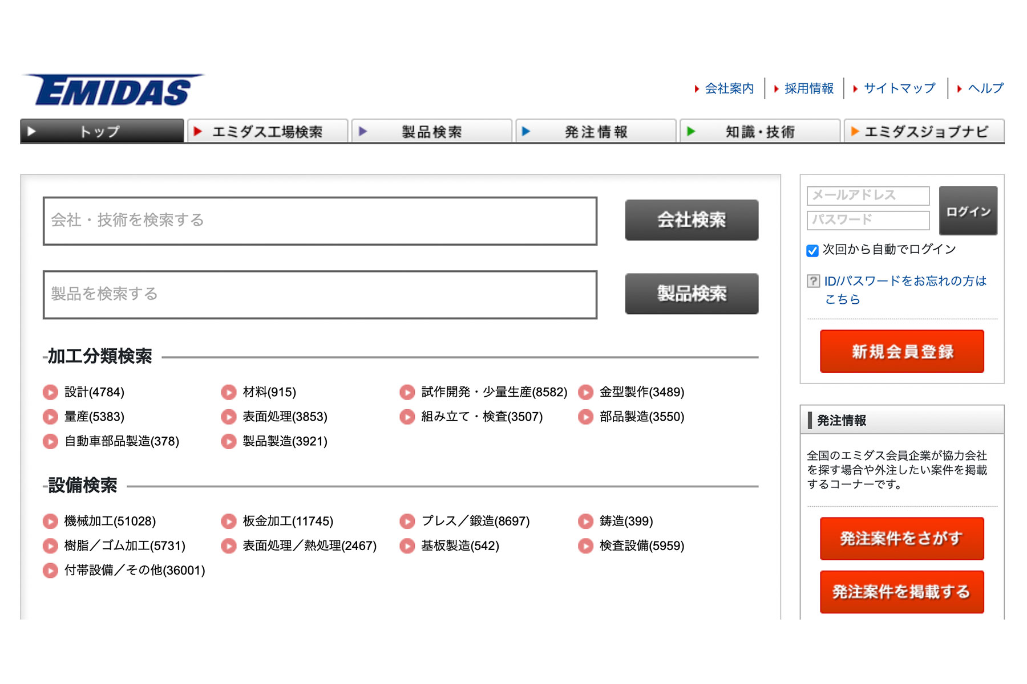Open the 会社案内 link in header
This screenshot has width=1027, height=684.
729,88
